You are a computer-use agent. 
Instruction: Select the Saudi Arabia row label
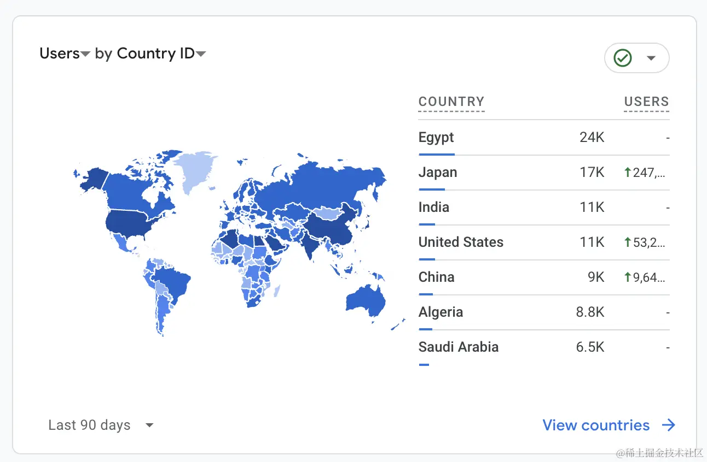tap(459, 347)
